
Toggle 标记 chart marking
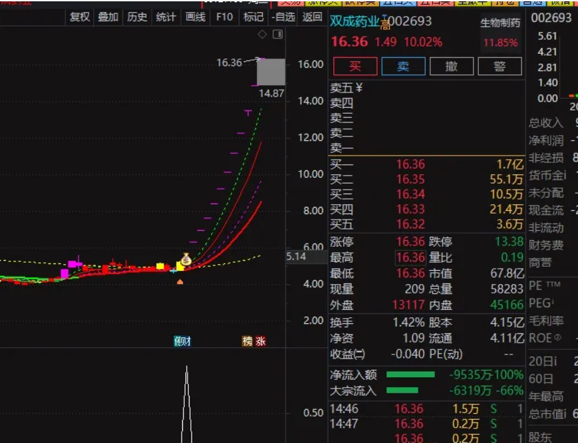click(x=253, y=17)
